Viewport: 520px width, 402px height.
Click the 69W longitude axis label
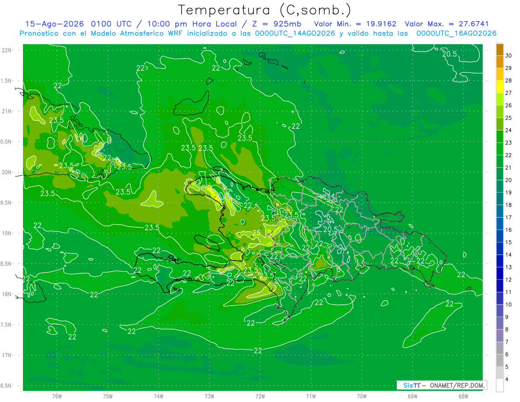coord(412,395)
